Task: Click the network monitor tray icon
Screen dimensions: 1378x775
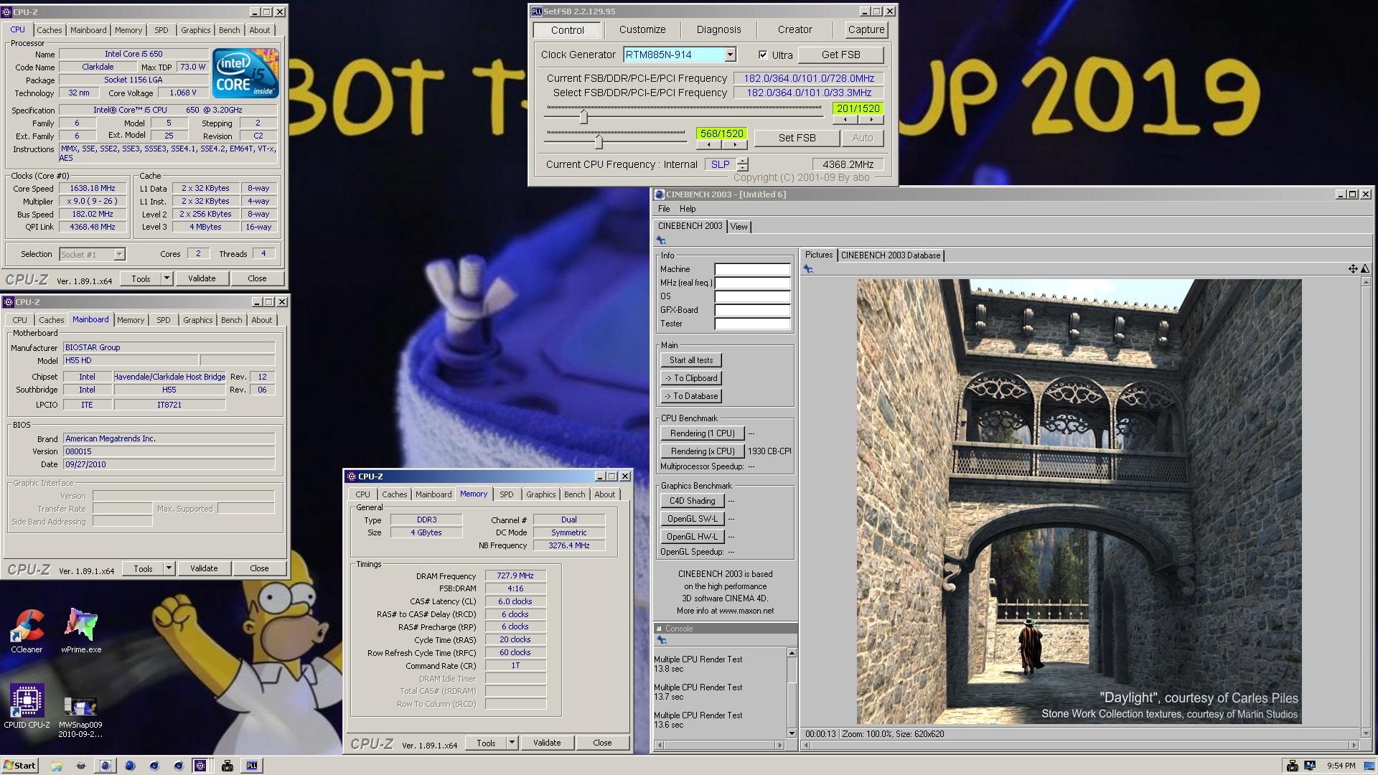Action: [1310, 766]
